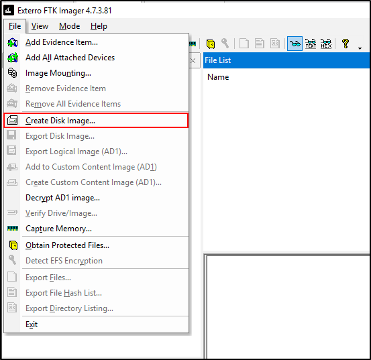This screenshot has width=371, height=360.
Task: Click inside the lower viewer pane
Action: click(288, 307)
